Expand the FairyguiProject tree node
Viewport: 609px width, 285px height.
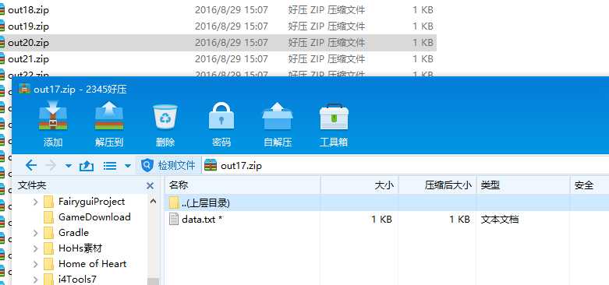(x=35, y=202)
